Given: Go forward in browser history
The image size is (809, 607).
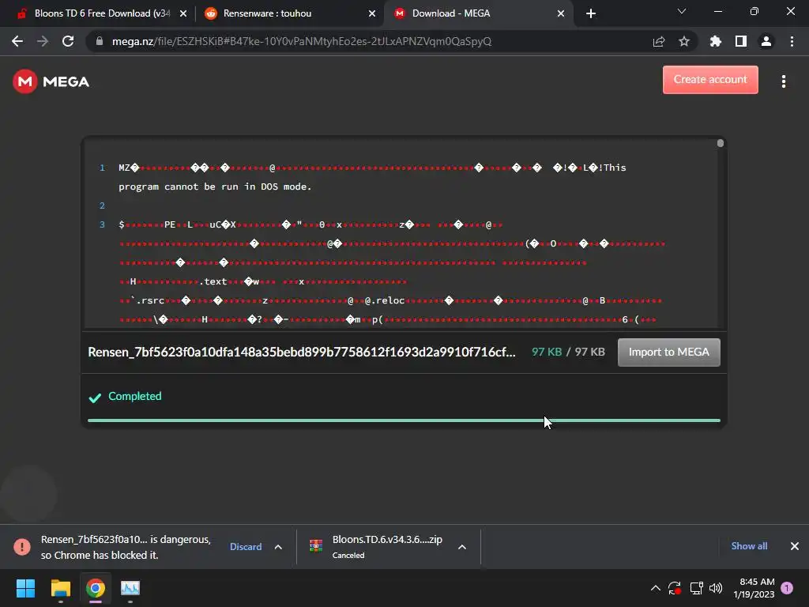Looking at the screenshot, I should [43, 41].
